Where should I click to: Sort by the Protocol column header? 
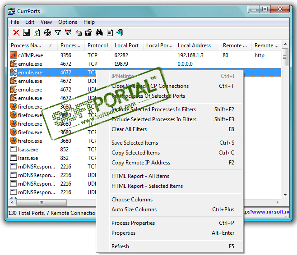(x=98, y=46)
